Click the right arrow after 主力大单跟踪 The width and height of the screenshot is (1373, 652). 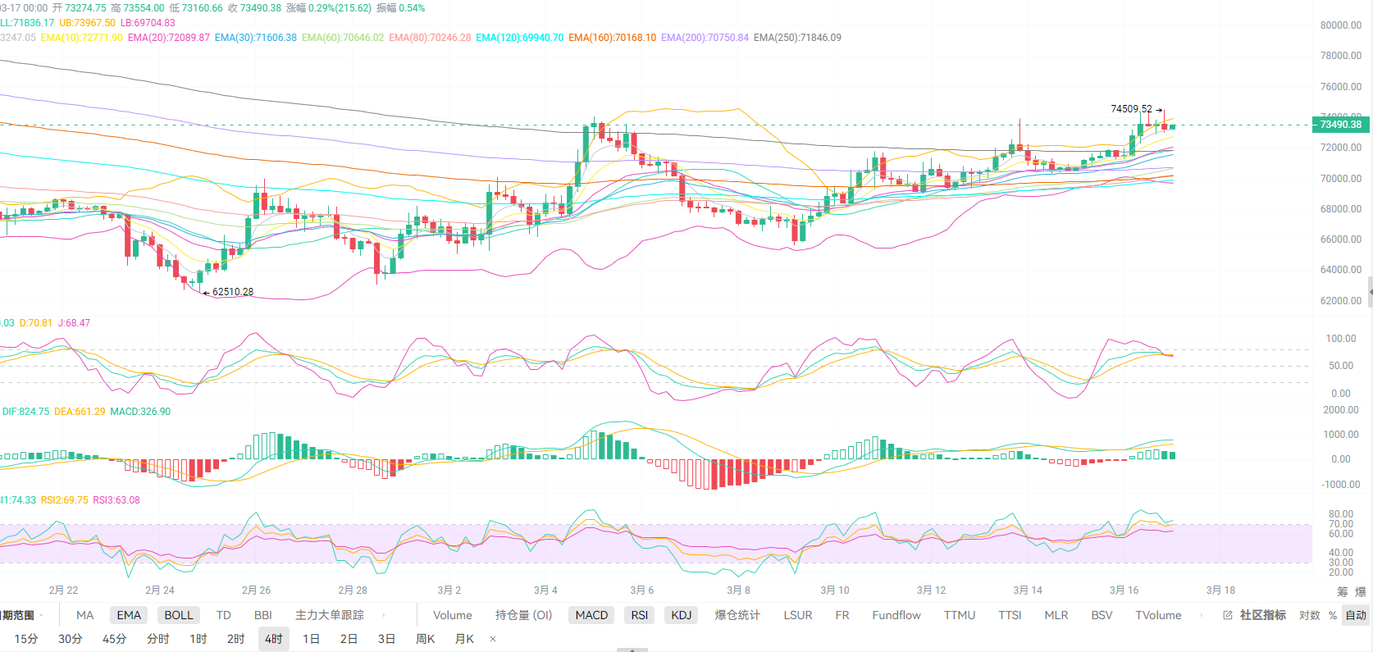point(384,615)
